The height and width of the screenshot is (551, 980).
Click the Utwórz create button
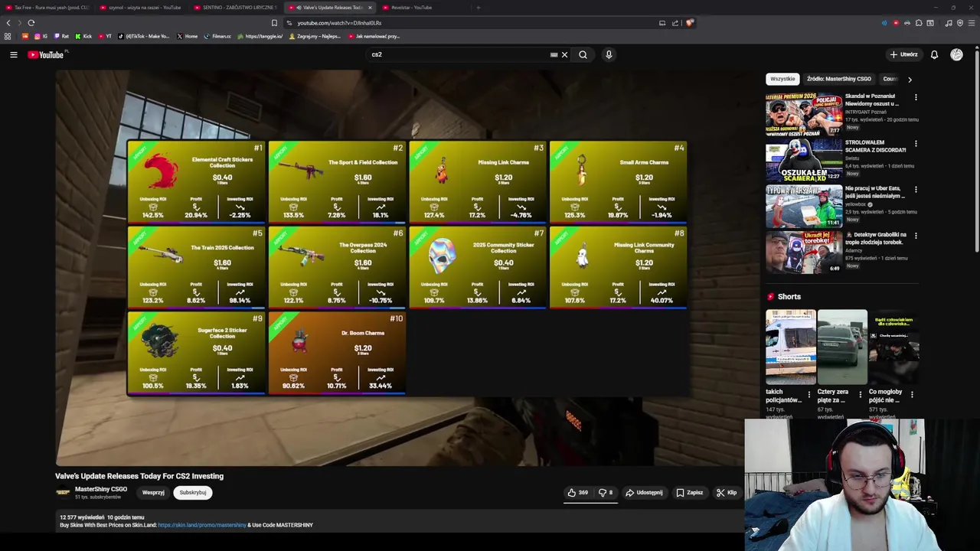click(x=903, y=54)
